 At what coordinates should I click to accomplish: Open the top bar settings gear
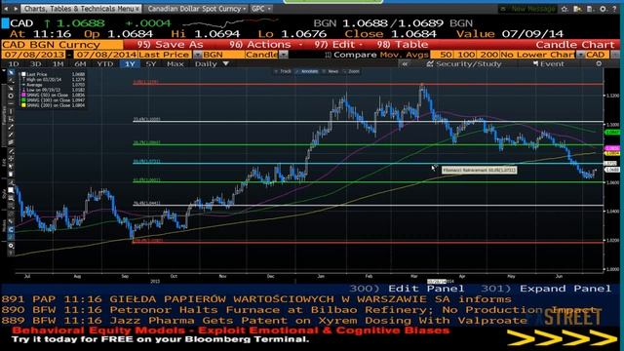click(603, 9)
